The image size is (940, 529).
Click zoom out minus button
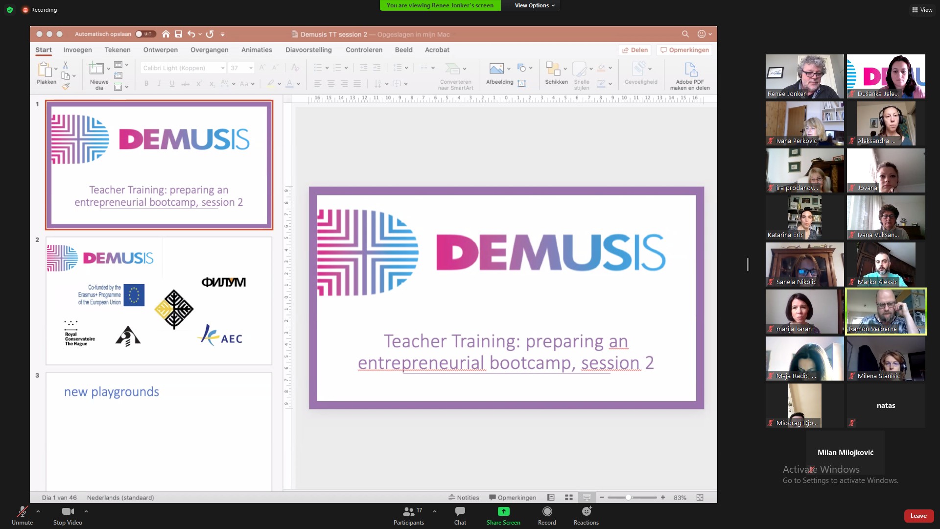(x=602, y=497)
